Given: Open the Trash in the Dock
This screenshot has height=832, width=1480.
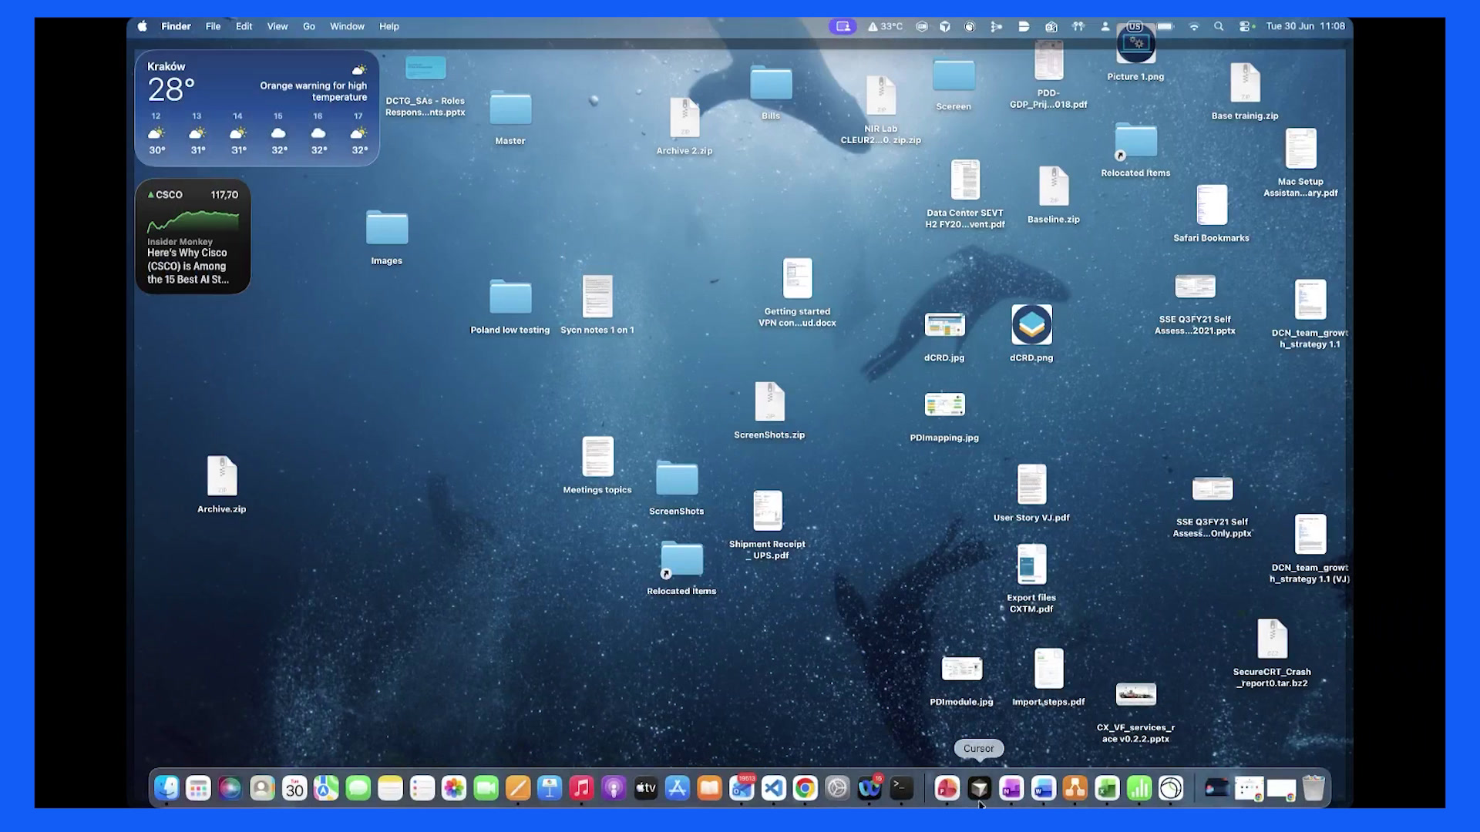Looking at the screenshot, I should 1313,788.
